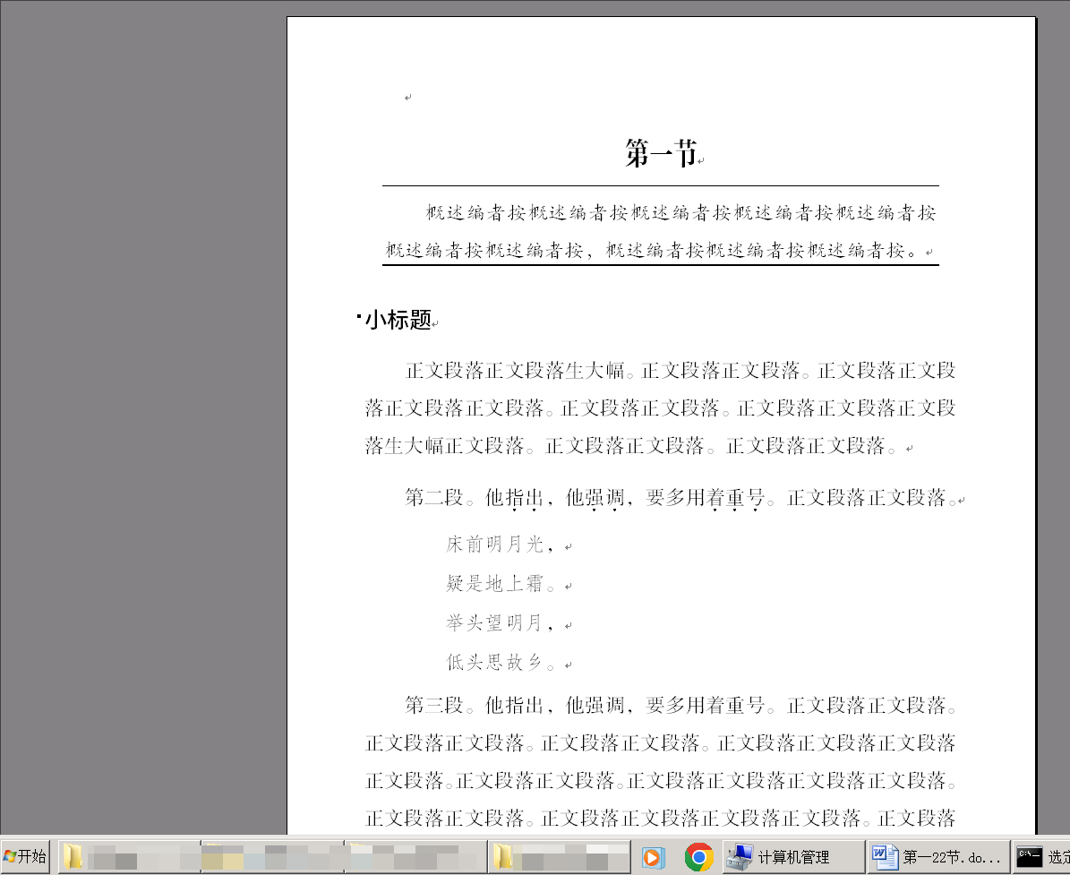Place cursor in the 概述编者按 summary paragraph
Screen dimensions: 1070x875
point(660,232)
